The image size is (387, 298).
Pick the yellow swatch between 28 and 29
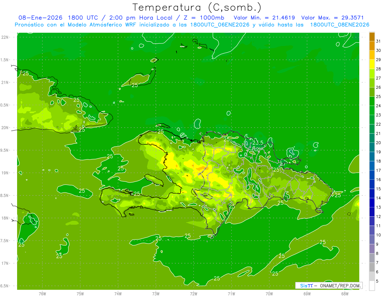click(372, 64)
